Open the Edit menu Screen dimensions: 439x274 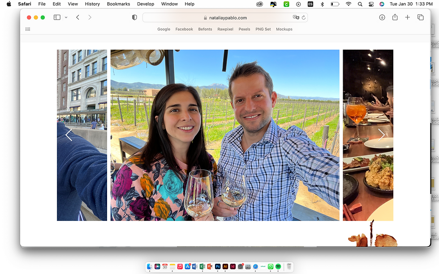pos(56,4)
